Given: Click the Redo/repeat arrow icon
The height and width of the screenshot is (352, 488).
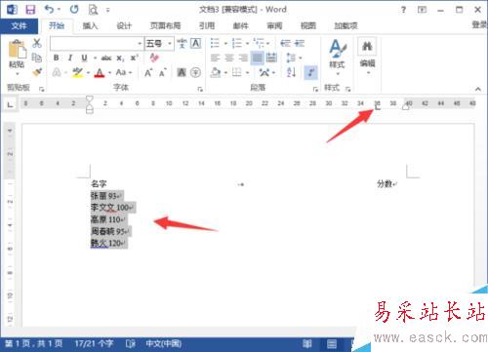Looking at the screenshot, I should click(74, 9).
